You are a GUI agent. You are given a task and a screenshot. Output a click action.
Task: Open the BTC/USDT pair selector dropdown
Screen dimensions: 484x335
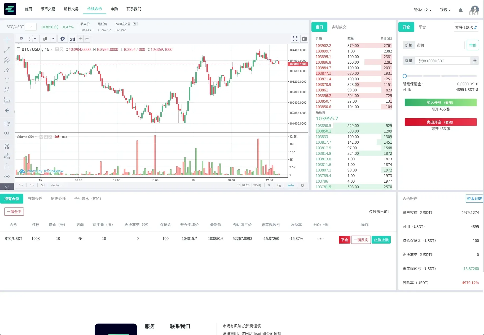pyautogui.click(x=30, y=27)
